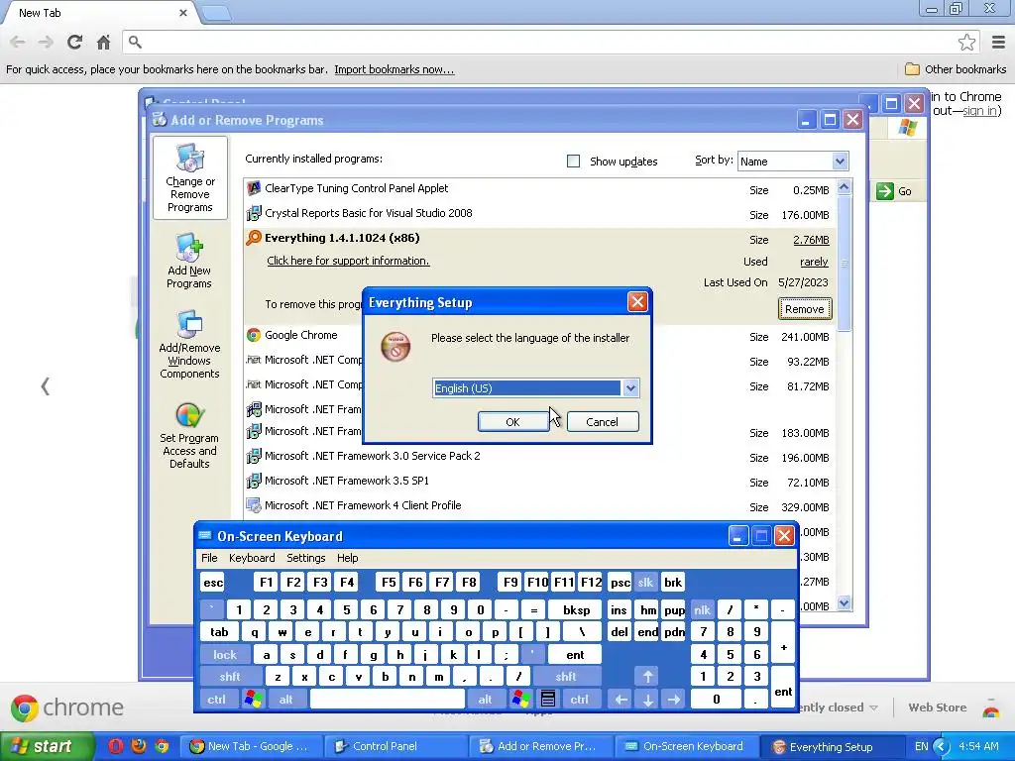Click the left arrow key on keyboard

click(x=620, y=700)
